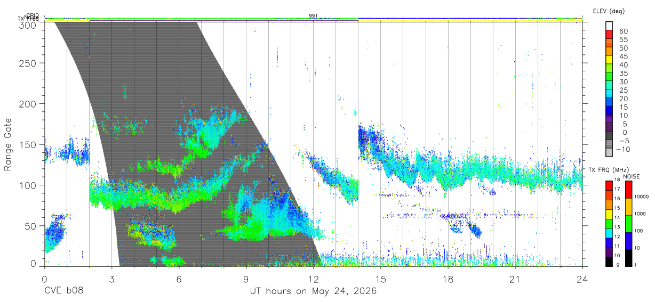The width and height of the screenshot is (655, 302).
Task: Select ELEV color bar segment between 0 and -5
Action: pos(609,136)
